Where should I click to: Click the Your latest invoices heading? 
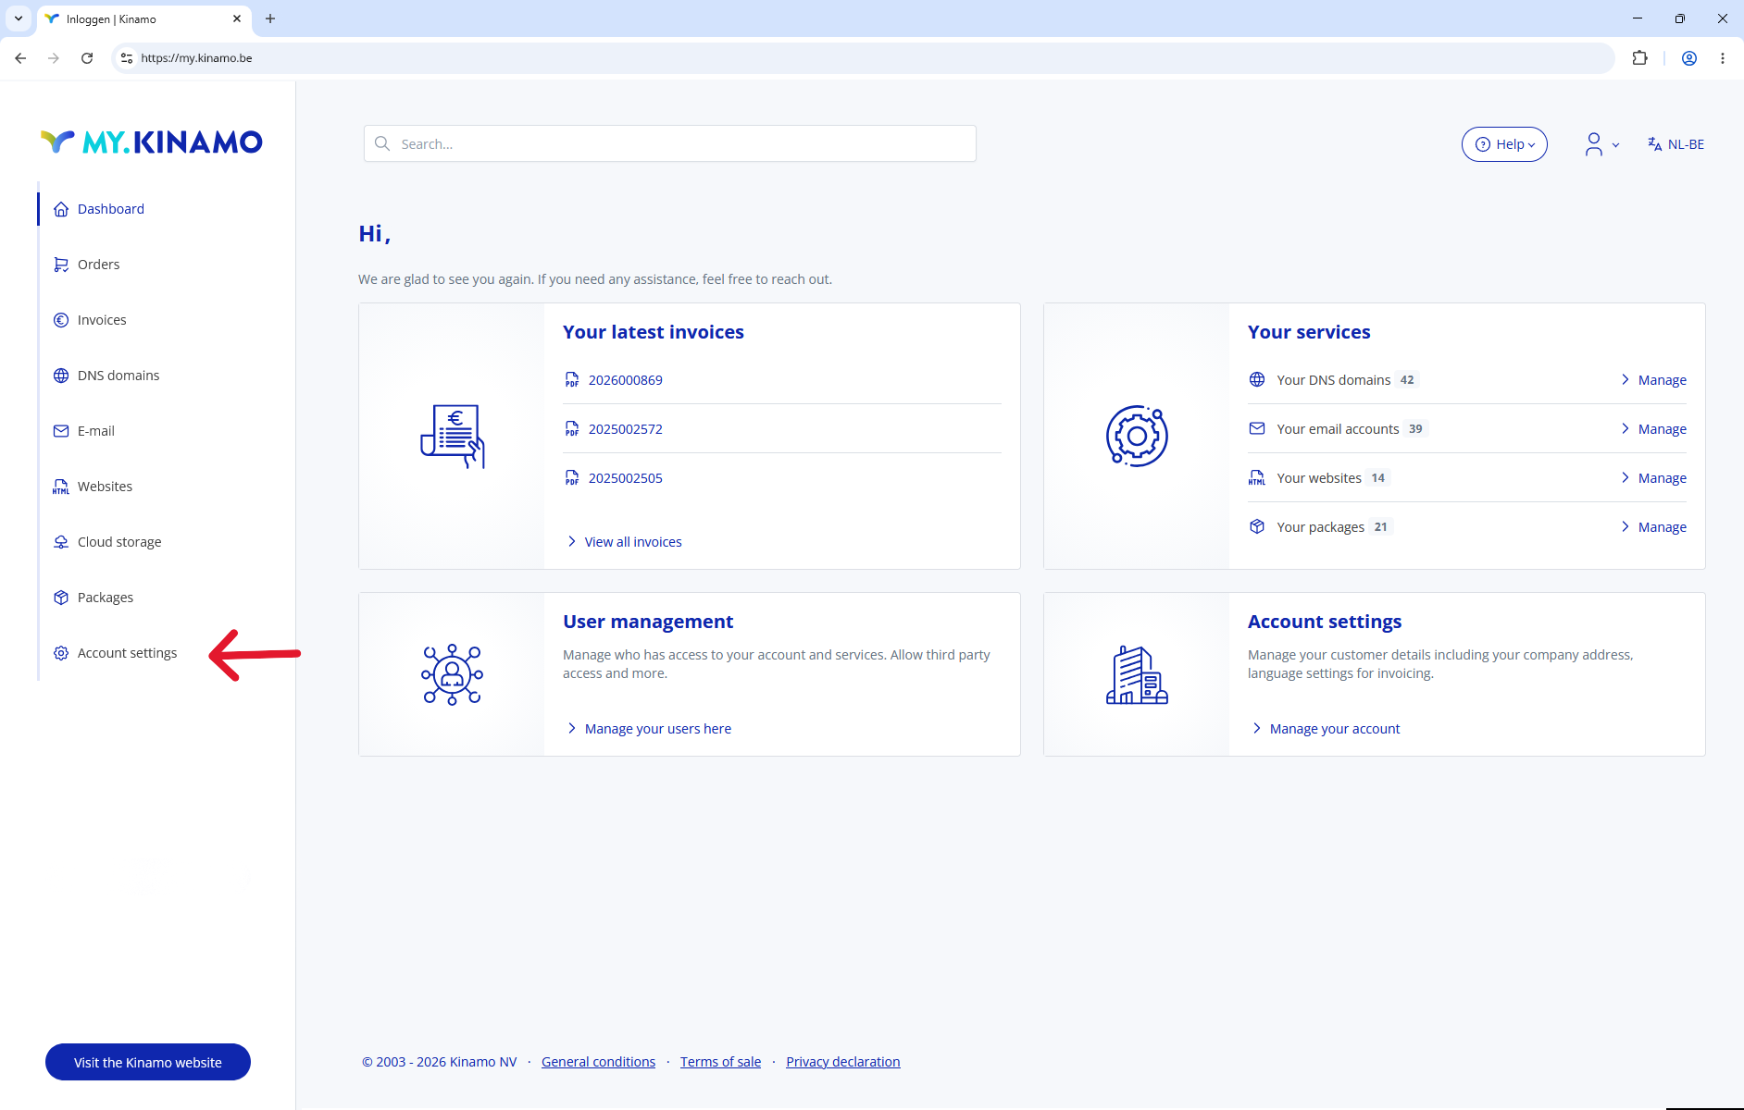point(654,332)
